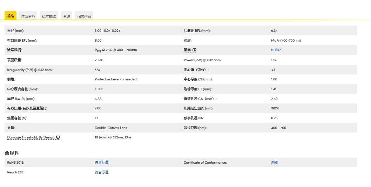371x187 pixels.
Task: Click the radius value 5.88
Action: (x=98, y=99)
